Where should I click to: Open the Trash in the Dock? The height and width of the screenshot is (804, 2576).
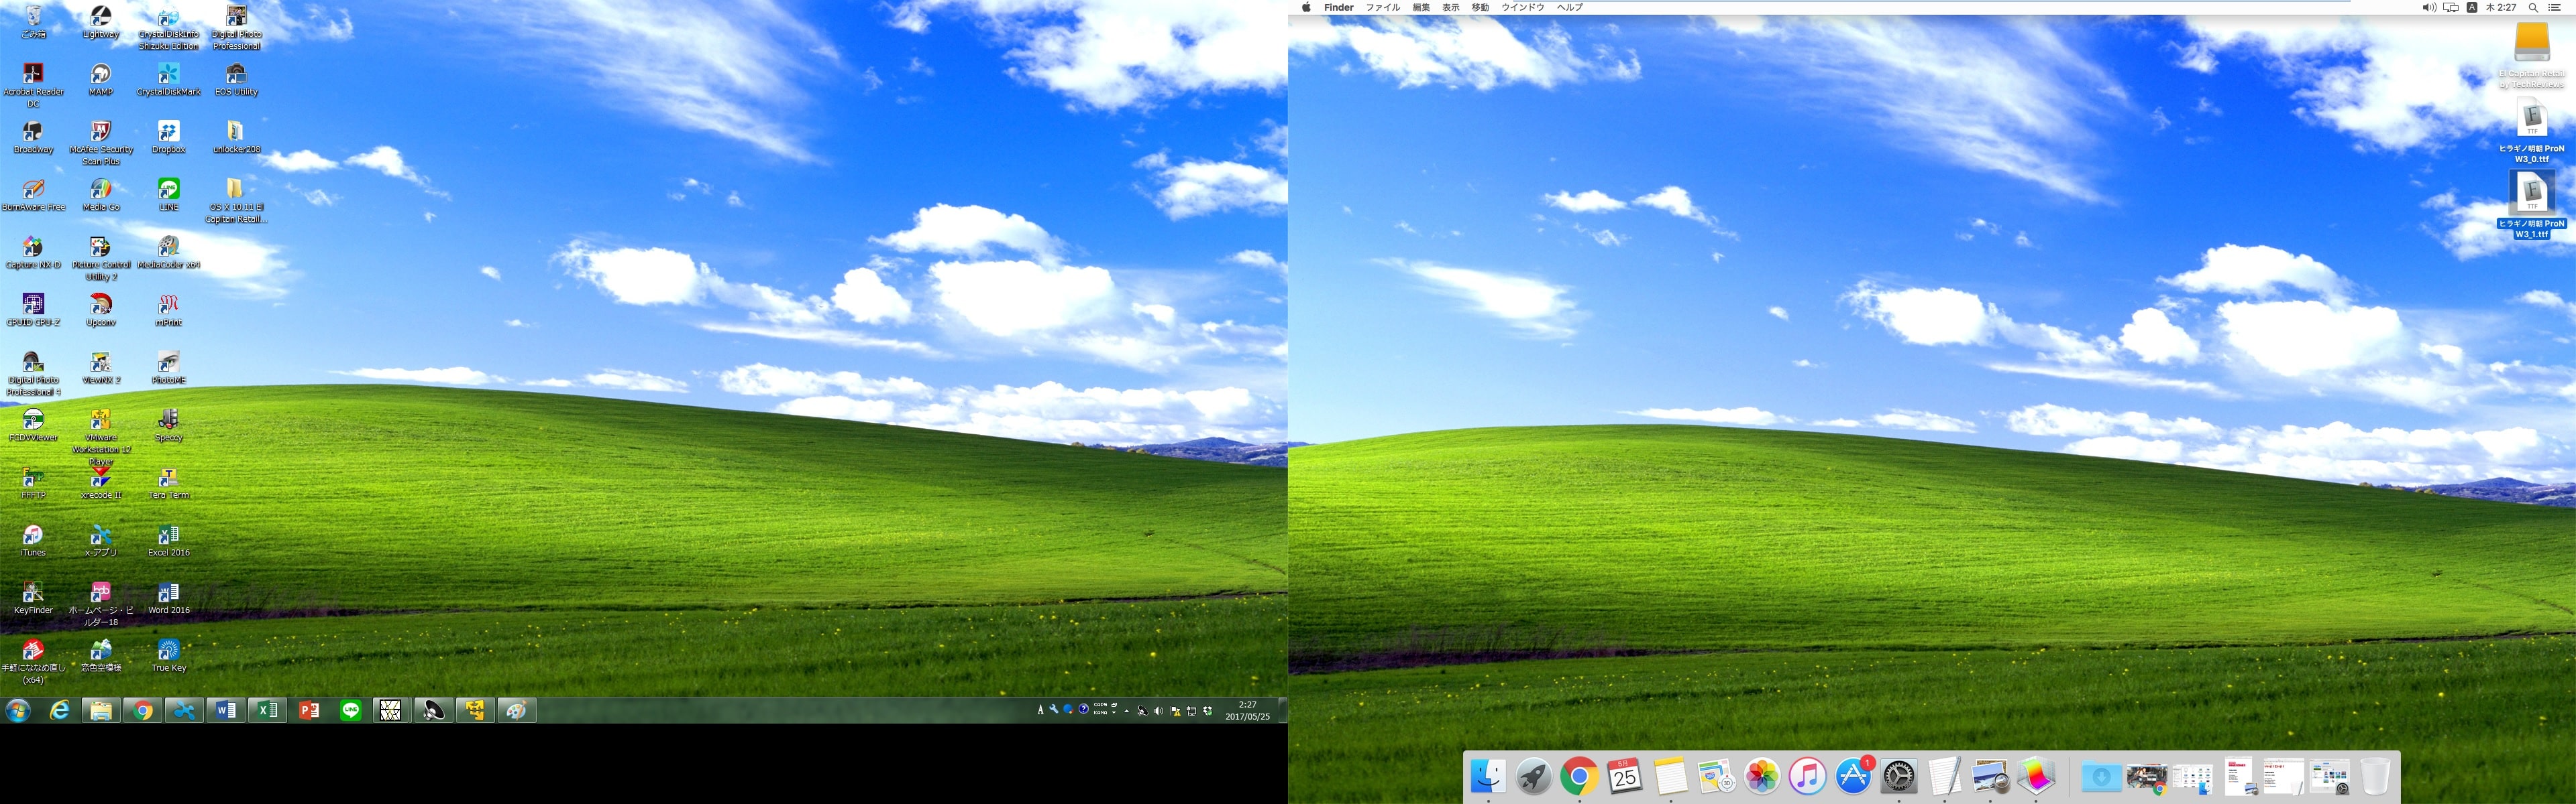tap(2375, 776)
